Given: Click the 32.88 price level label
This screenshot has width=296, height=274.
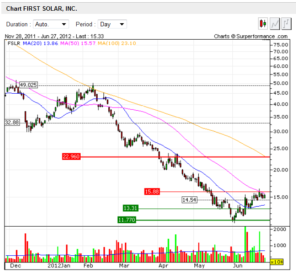Looking at the screenshot, I should tap(12, 122).
